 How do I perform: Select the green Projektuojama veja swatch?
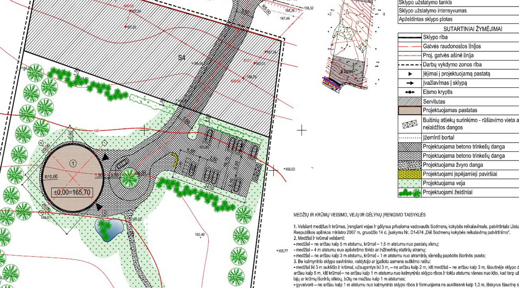pos(410,183)
